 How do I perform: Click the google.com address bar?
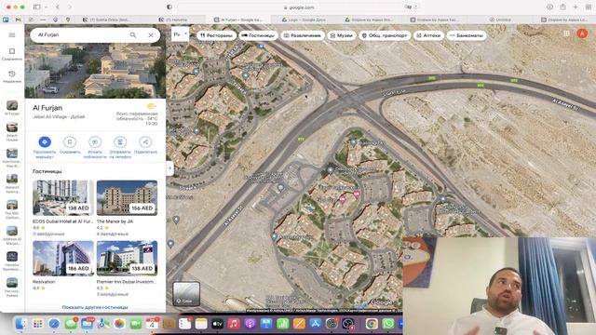[x=299, y=7]
